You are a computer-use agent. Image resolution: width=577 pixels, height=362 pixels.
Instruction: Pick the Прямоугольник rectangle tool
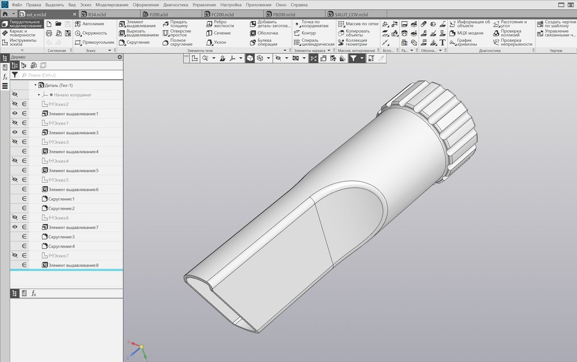click(x=94, y=42)
